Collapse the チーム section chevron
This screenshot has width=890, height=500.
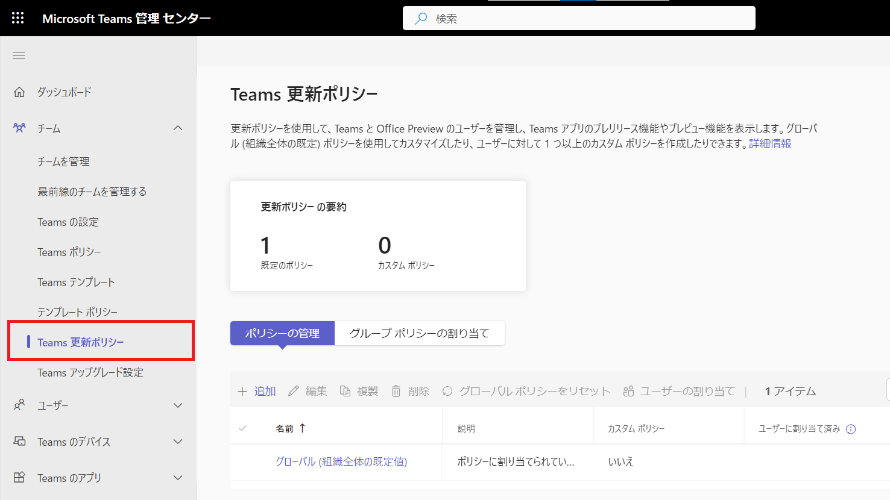coord(178,128)
